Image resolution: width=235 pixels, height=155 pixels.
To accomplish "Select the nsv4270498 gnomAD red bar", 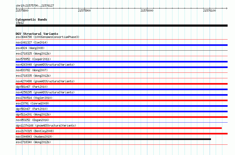I will 121,84.
